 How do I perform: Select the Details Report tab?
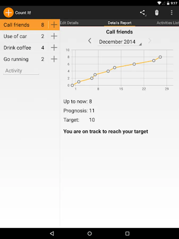tap(120, 23)
